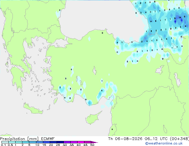Click the "15" legend scale label
Viewport: 189px width, 146px height.
tap(44, 145)
